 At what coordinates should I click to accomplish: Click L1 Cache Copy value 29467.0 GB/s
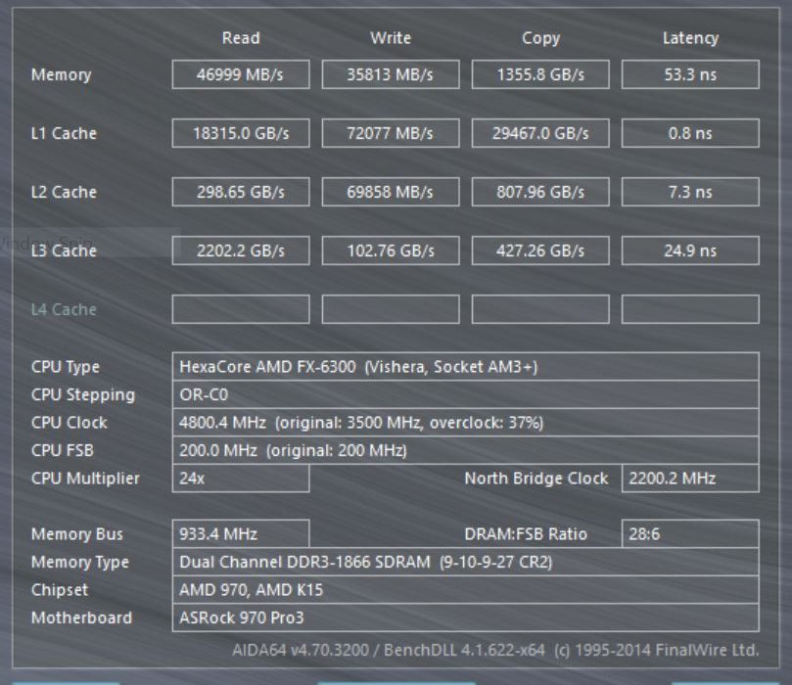[540, 133]
